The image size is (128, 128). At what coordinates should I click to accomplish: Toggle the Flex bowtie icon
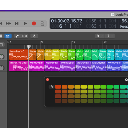coord(24,36)
